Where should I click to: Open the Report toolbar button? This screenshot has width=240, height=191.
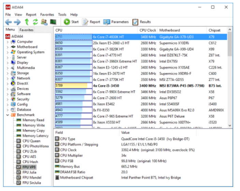(91, 22)
